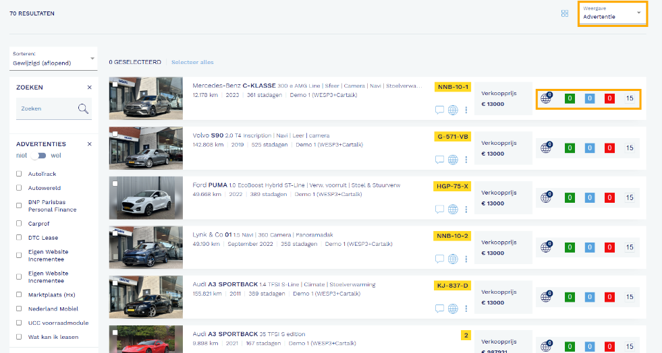The width and height of the screenshot is (662, 353).
Task: Open more options menu for Volvo S90
Action: click(466, 160)
